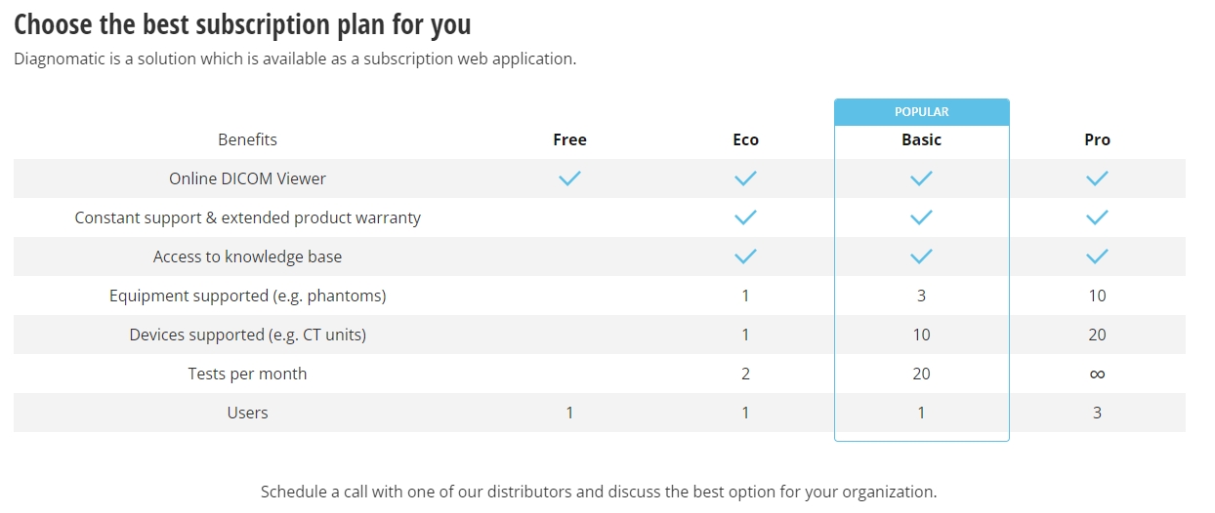Click the Pro knowledge base access checkmark

point(1097,256)
